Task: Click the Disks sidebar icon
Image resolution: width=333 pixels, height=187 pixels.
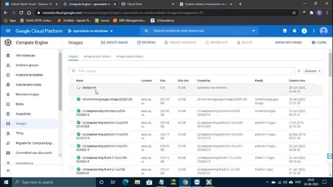Action: (x=8, y=104)
